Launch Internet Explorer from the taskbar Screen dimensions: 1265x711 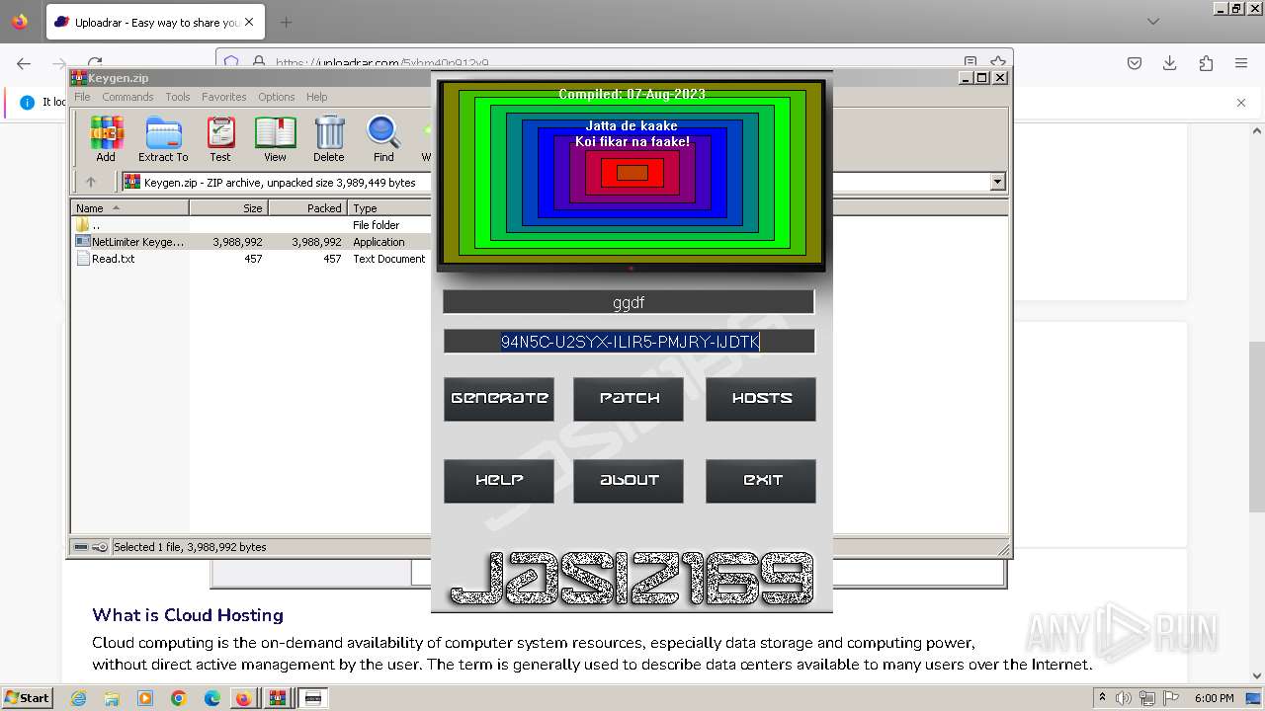(x=78, y=698)
